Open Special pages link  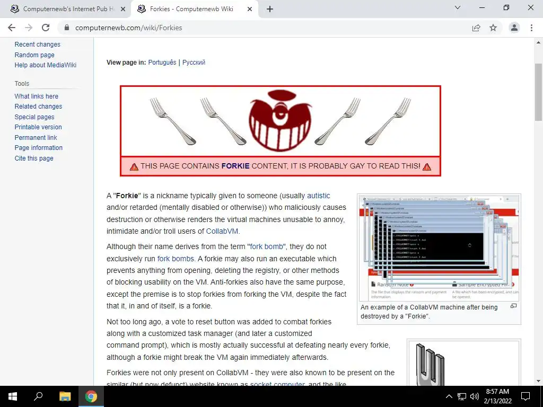tap(34, 117)
